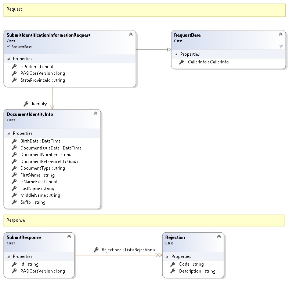The image size is (289, 281).
Task: Collapse the SubmitIdentificationInformationRequest class box
Action: pyautogui.click(x=131, y=34)
